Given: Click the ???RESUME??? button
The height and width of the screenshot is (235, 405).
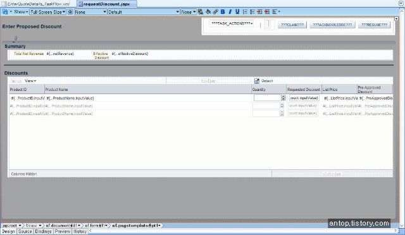Looking at the screenshot, I should pyautogui.click(x=374, y=25).
